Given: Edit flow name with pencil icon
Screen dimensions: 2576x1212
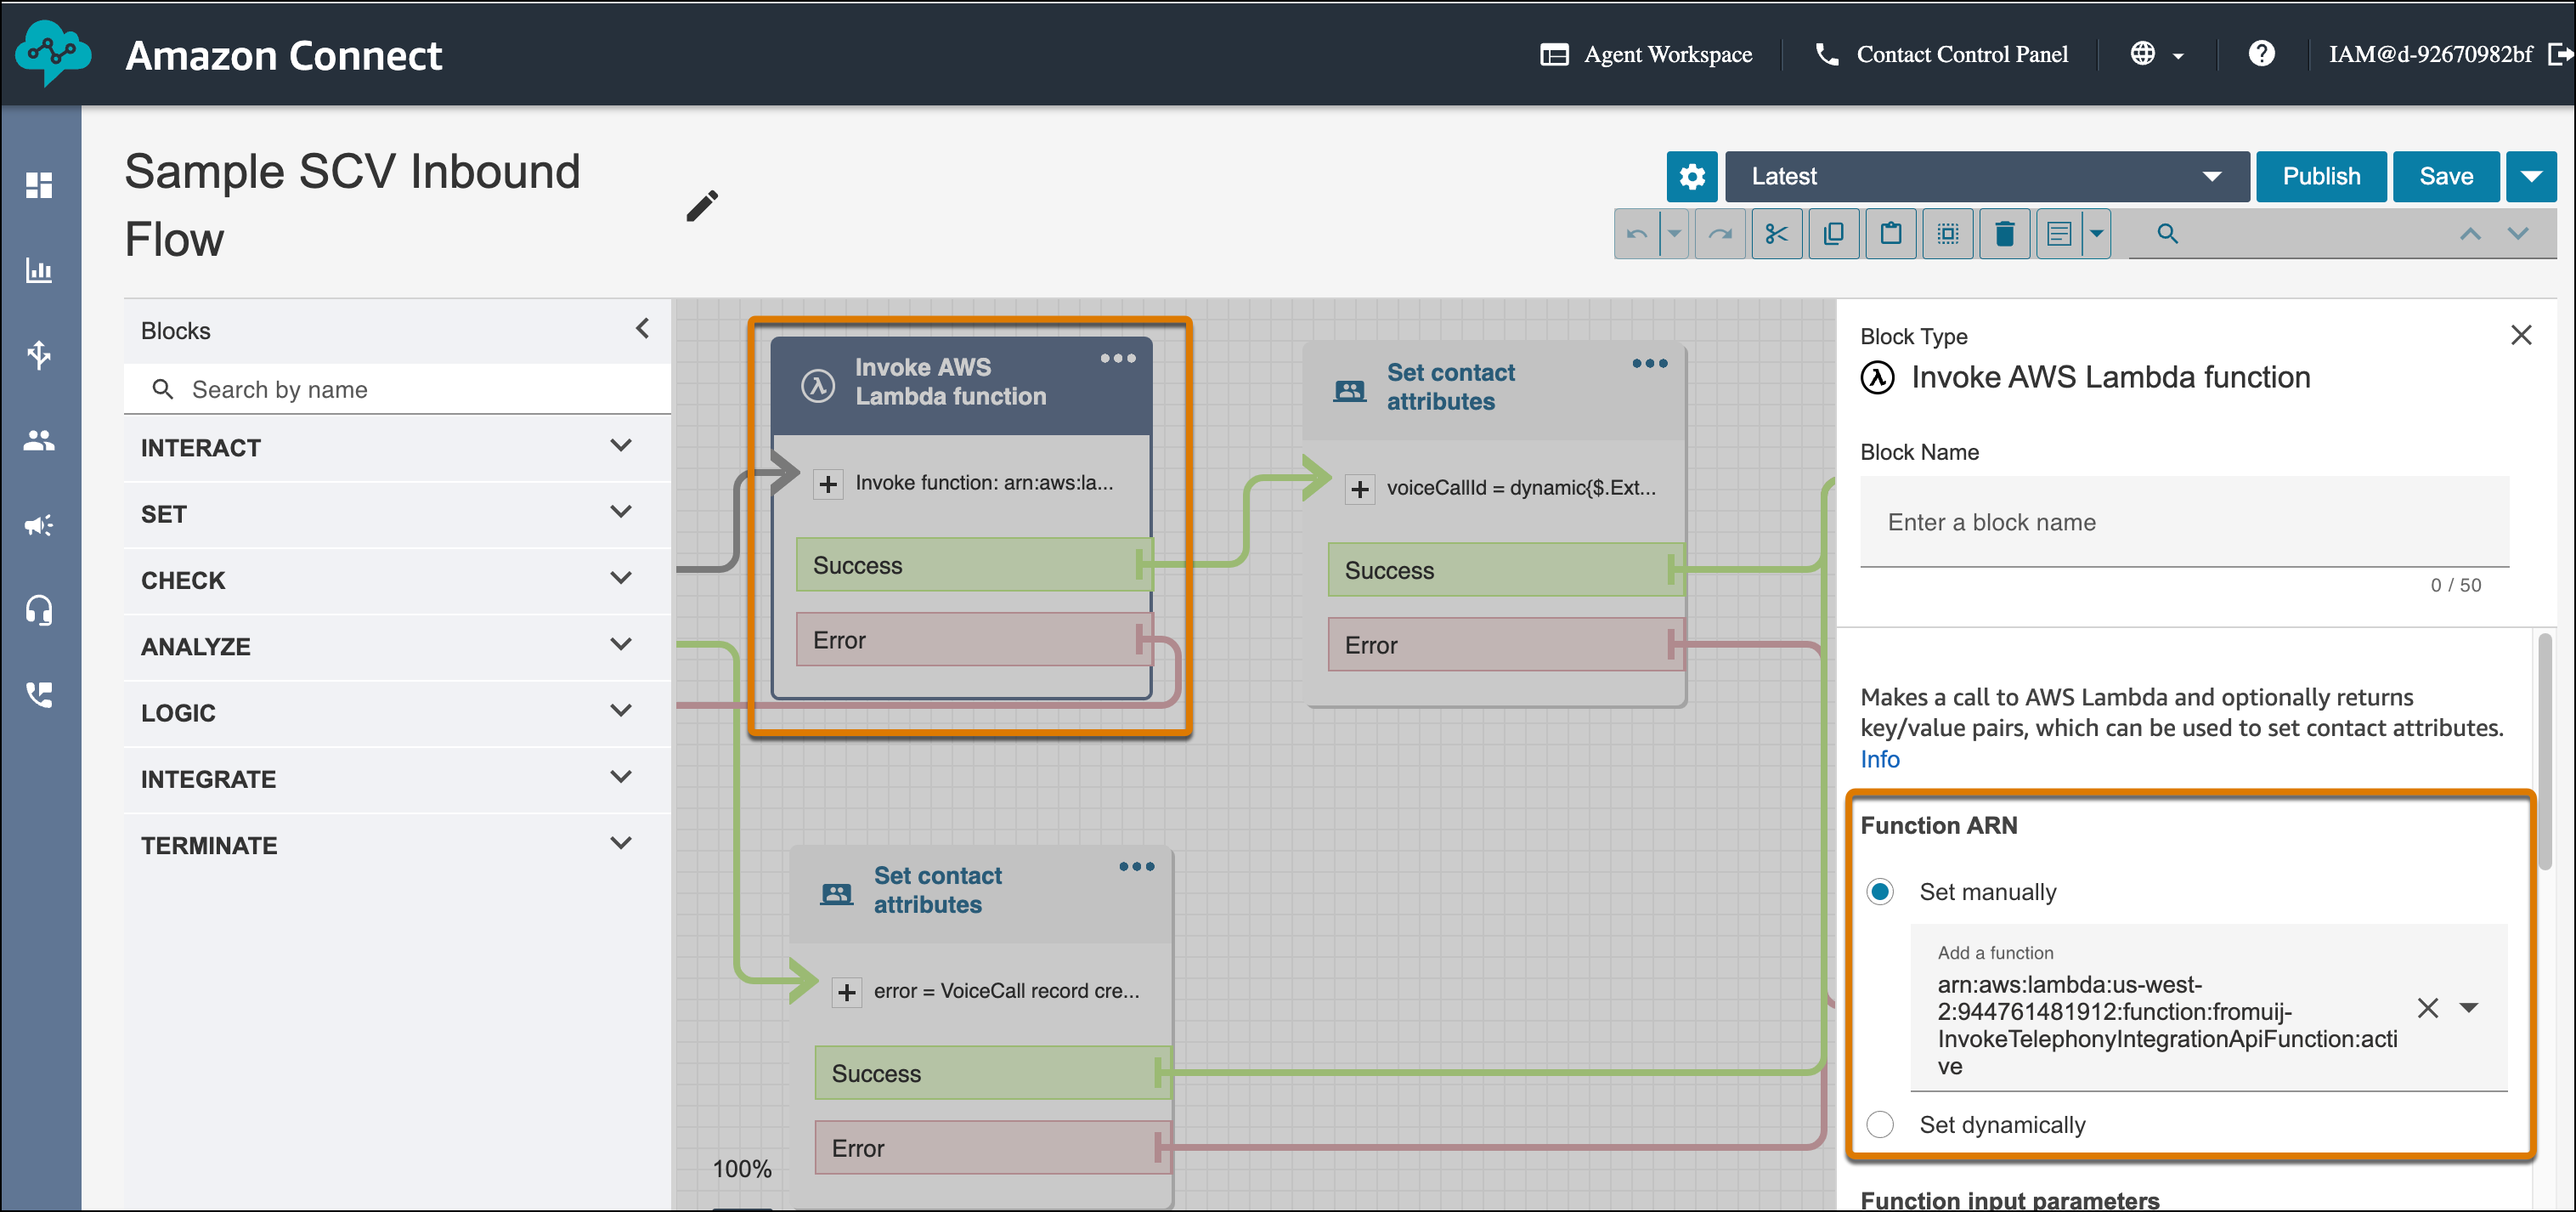Looking at the screenshot, I should [x=702, y=206].
